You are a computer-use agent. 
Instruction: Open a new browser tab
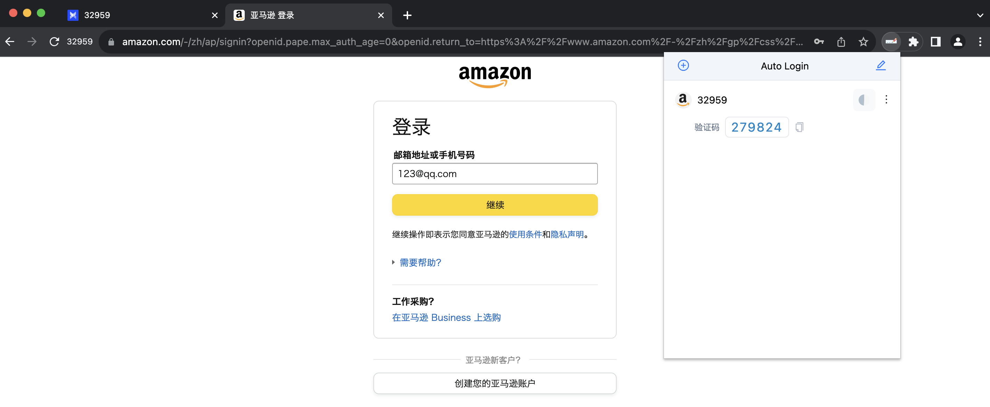coord(407,15)
